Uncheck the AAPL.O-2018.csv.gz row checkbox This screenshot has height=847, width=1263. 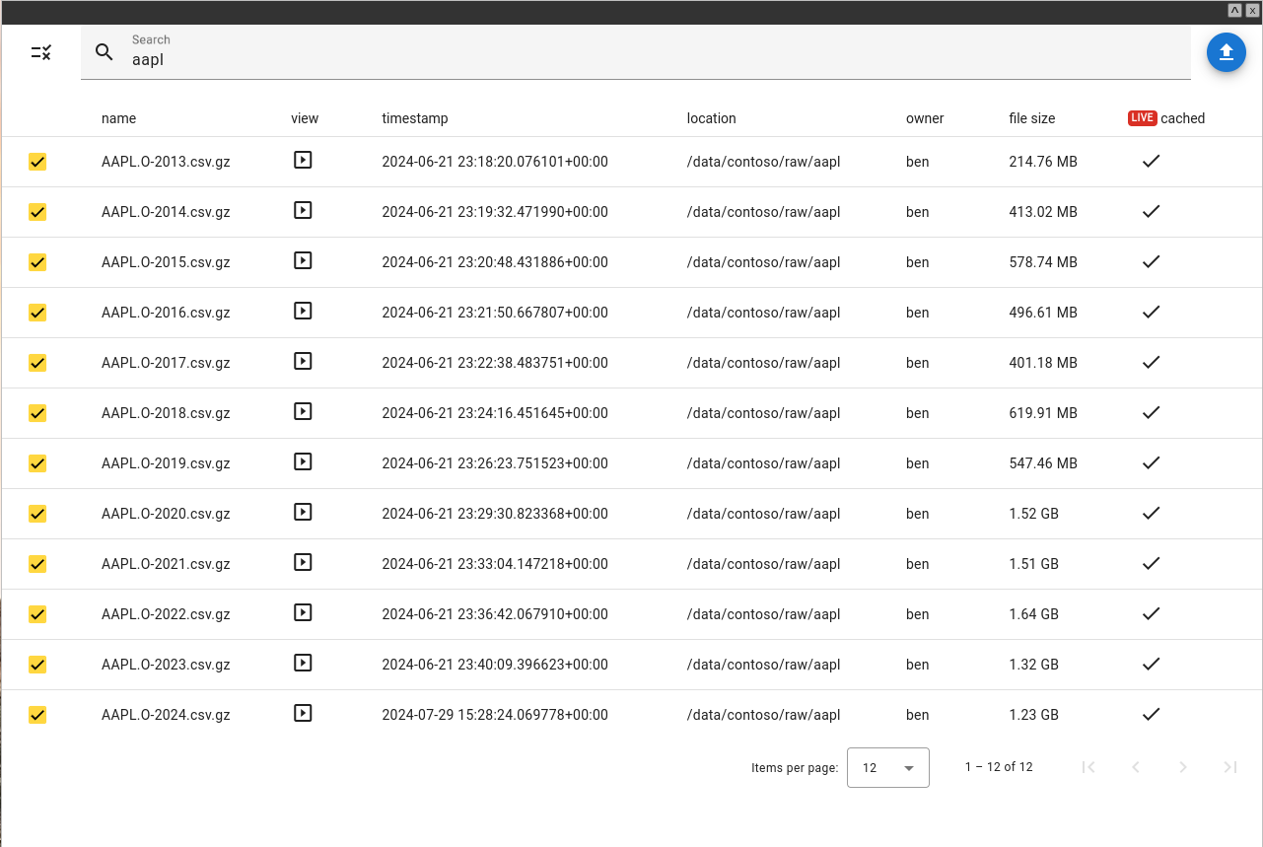37,413
